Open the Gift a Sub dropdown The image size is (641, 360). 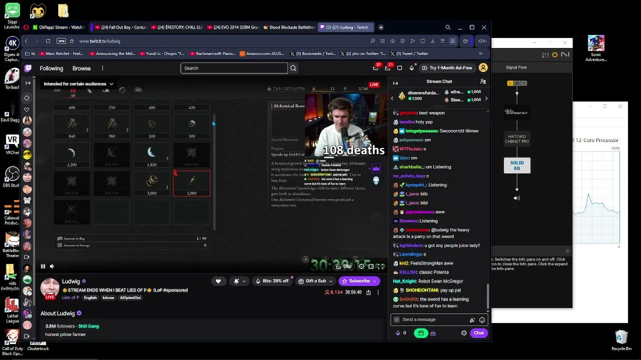[315, 281]
